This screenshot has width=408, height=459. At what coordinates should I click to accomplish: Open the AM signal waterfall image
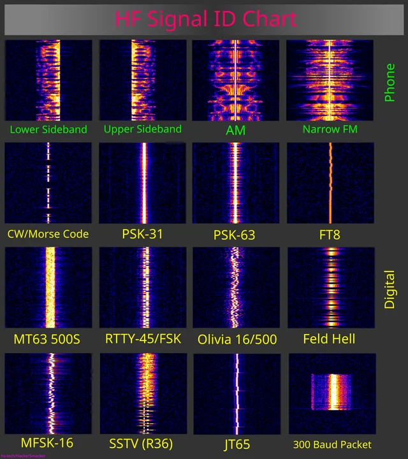pyautogui.click(x=236, y=80)
